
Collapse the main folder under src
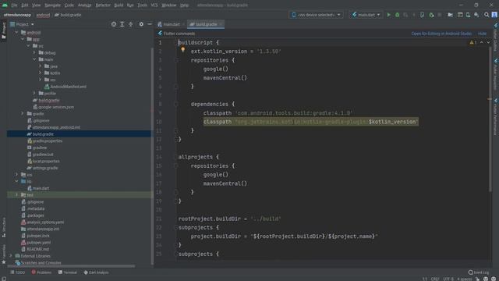coord(34,59)
